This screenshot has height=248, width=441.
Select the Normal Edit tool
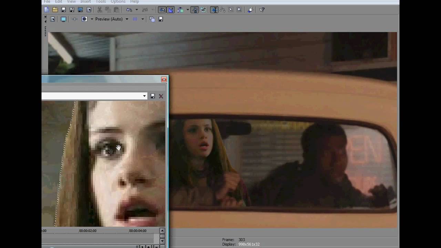[x=214, y=10]
